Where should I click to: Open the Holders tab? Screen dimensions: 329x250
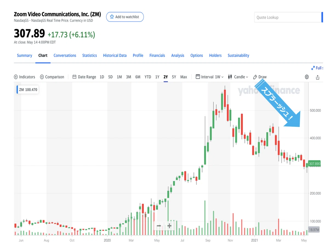(215, 55)
